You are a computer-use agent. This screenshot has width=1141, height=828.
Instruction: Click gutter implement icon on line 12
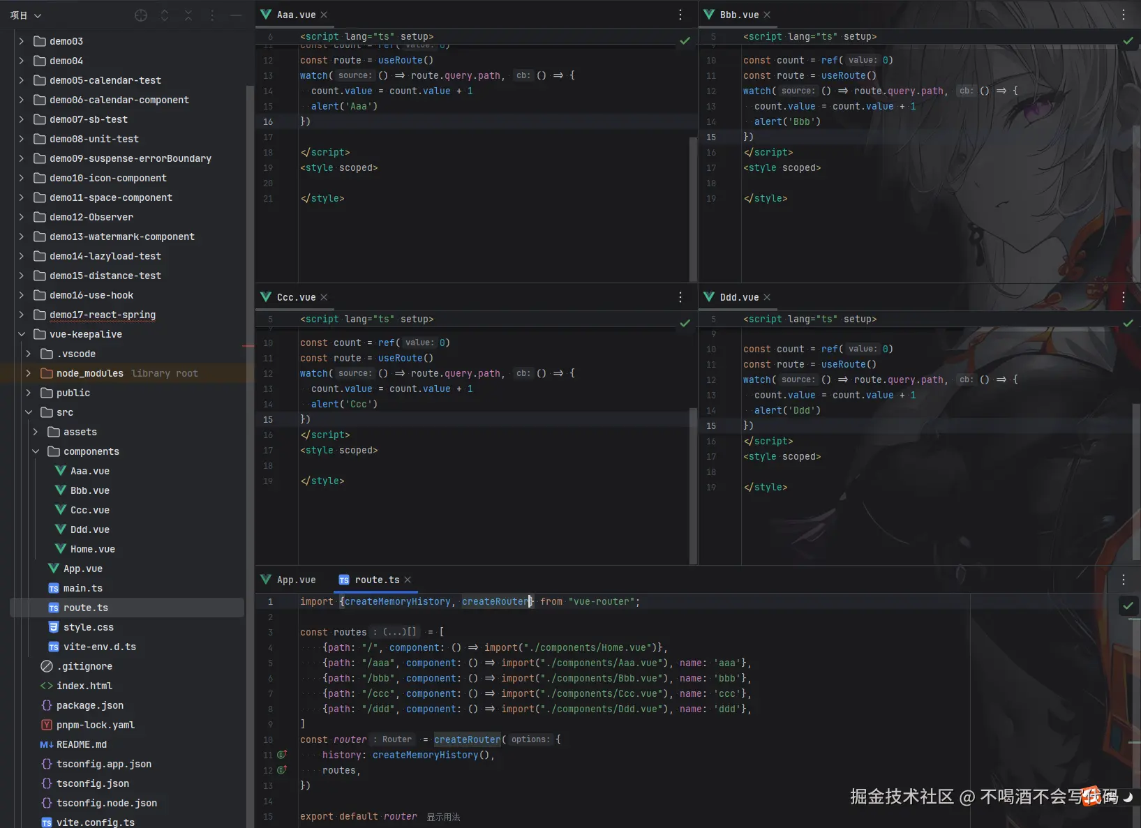click(282, 770)
